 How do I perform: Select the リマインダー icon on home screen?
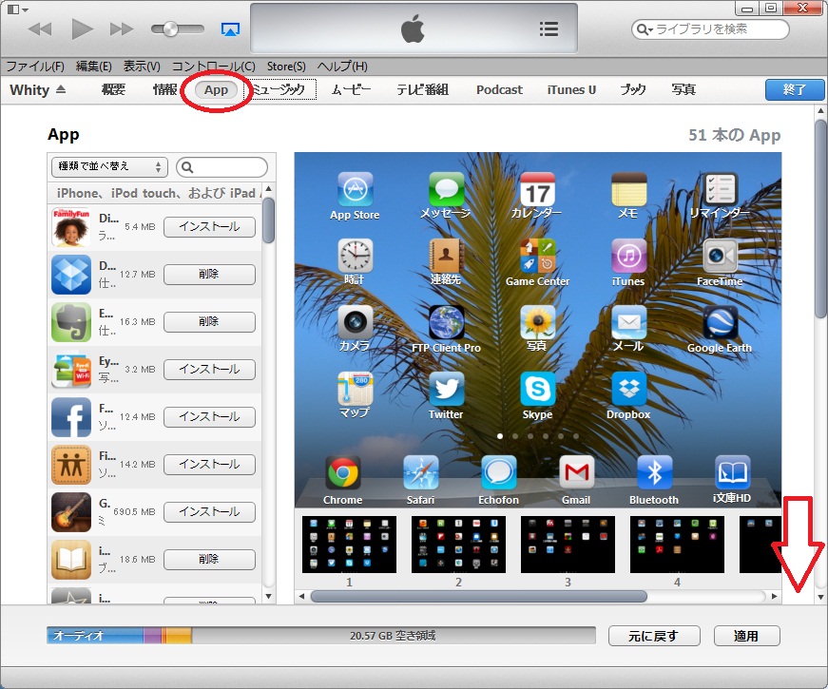(x=720, y=189)
